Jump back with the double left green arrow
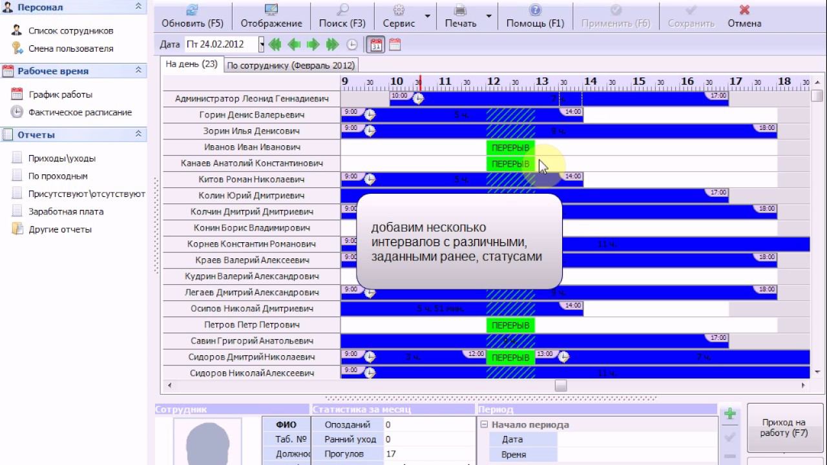Screen dimensions: 827x465 275,45
